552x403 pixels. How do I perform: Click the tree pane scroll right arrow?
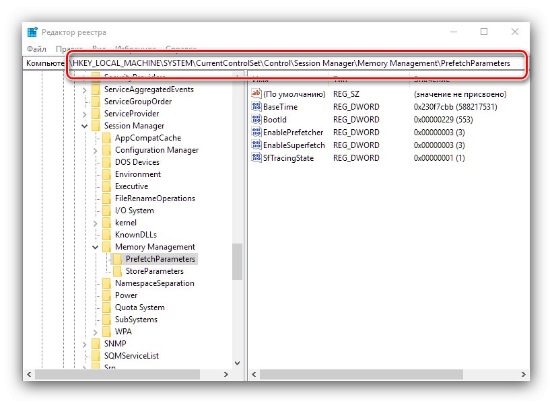[226, 375]
